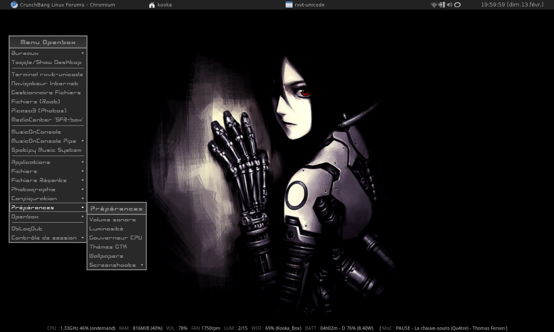This screenshot has width=554, height=332.
Task: Click the BATT 04h02m status text
Action: (x=339, y=328)
